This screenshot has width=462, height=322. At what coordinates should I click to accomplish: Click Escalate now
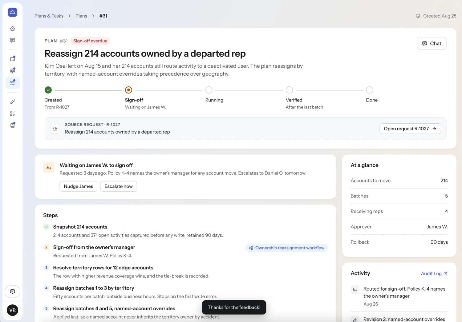tap(119, 186)
